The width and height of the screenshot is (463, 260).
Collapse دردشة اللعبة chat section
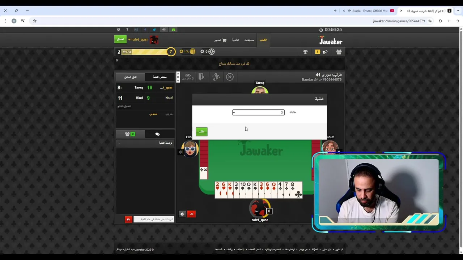coord(145,143)
